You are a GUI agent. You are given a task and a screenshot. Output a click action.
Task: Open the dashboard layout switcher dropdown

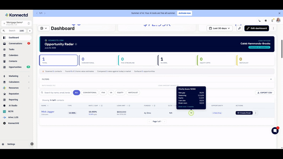point(44,28)
